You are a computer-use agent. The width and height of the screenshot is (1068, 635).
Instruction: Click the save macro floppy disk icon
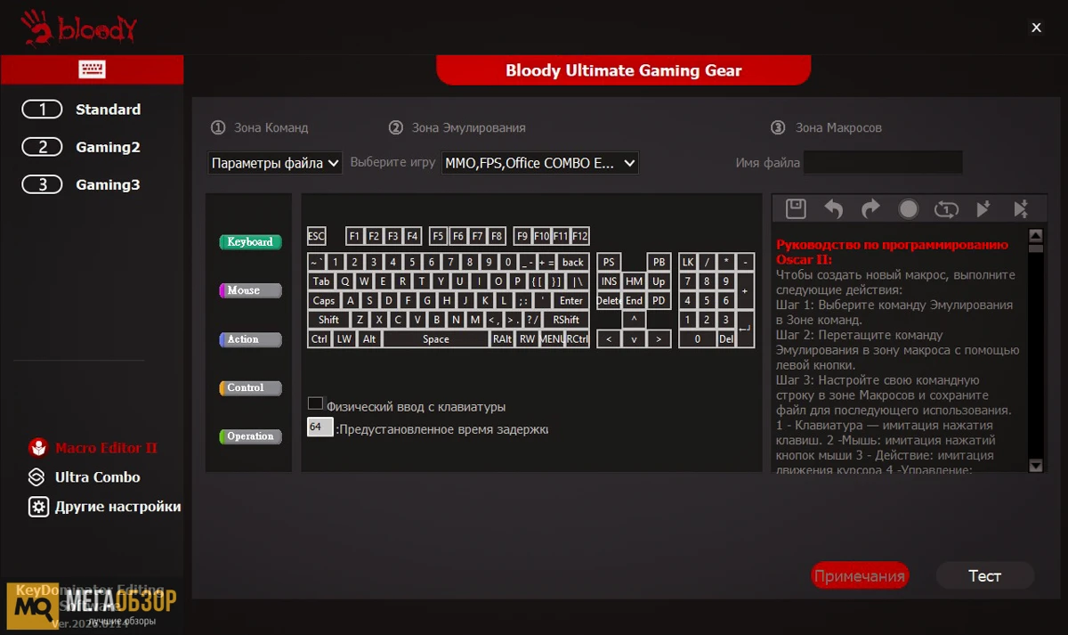coord(796,208)
